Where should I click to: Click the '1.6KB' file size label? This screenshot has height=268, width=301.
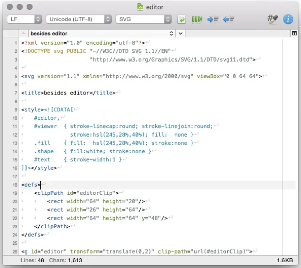coord(285,260)
